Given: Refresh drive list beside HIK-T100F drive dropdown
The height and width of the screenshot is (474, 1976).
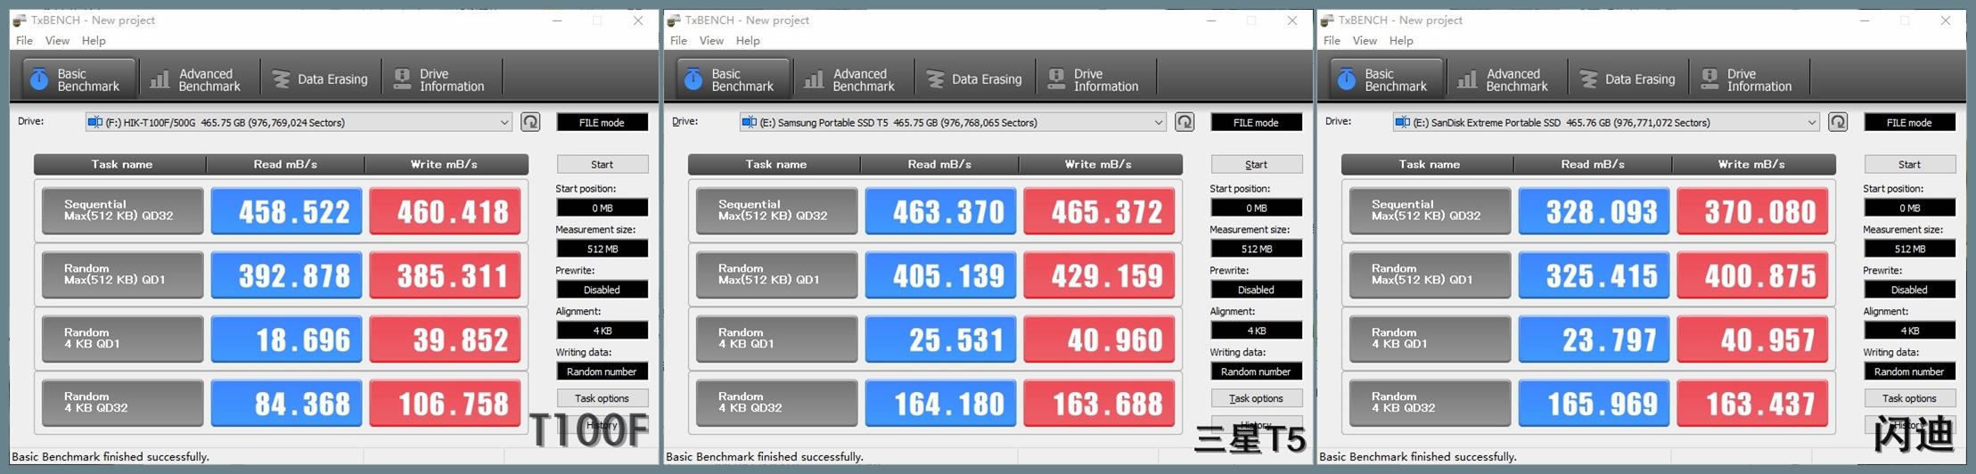Looking at the screenshot, I should [530, 122].
